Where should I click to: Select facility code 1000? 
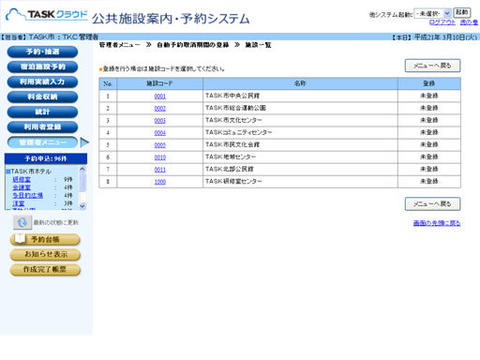[160, 181]
